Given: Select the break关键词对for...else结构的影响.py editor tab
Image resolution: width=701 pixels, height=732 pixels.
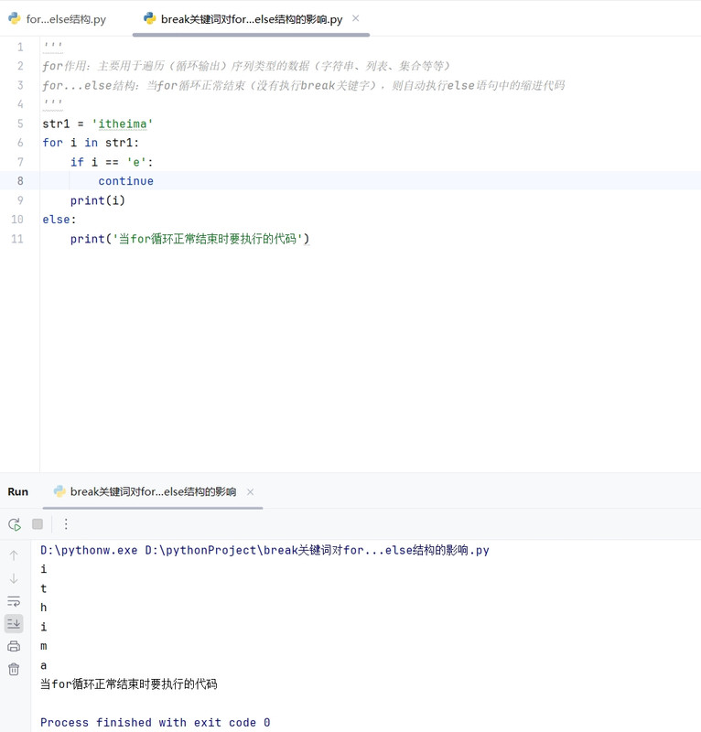Looking at the screenshot, I should tap(252, 19).
